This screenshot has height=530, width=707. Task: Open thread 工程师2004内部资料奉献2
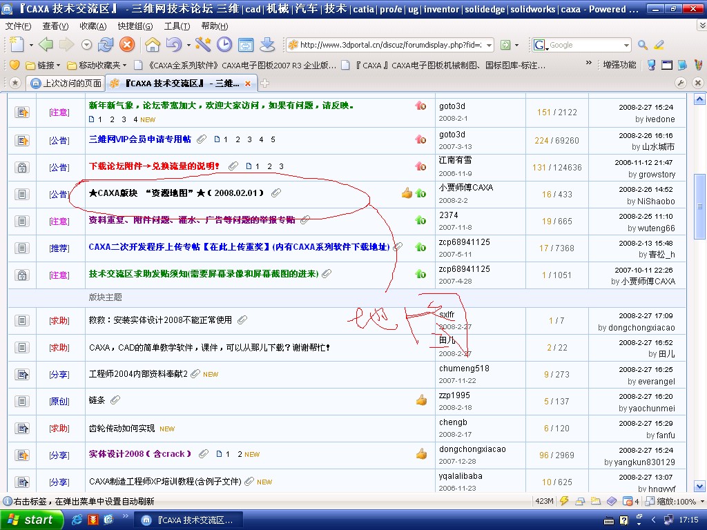click(138, 374)
